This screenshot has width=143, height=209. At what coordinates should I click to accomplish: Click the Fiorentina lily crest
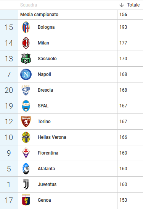[x=26, y=153]
